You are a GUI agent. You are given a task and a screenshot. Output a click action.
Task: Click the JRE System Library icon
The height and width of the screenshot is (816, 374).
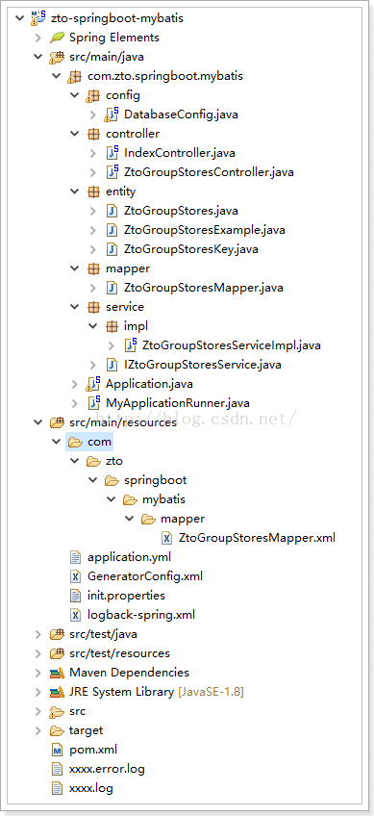(57, 692)
